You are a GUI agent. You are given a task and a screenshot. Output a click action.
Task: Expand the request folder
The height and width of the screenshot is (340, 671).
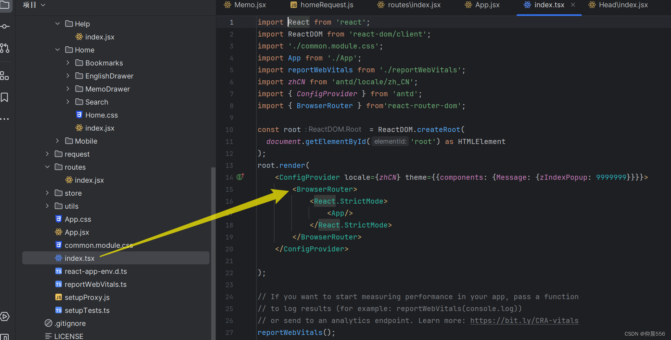pos(47,154)
